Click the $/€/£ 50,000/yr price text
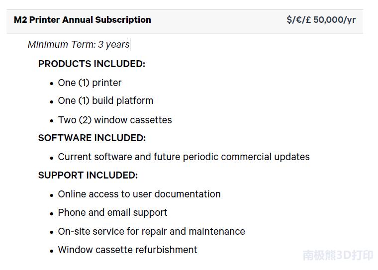This screenshot has height=270, width=378. [x=321, y=20]
